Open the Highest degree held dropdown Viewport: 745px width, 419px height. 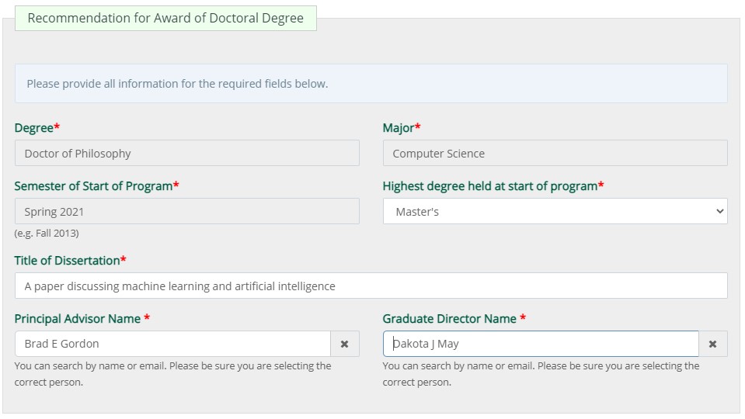pyautogui.click(x=555, y=211)
